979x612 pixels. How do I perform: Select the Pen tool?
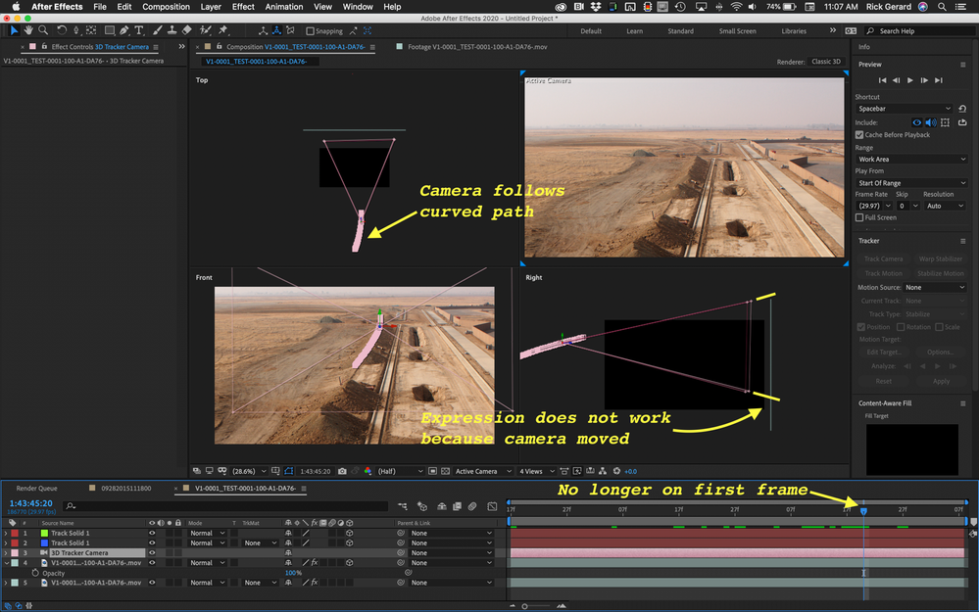tap(123, 30)
